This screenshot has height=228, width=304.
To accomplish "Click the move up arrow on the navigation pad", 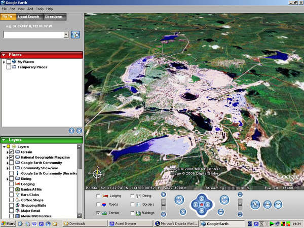I will pos(202,199).
